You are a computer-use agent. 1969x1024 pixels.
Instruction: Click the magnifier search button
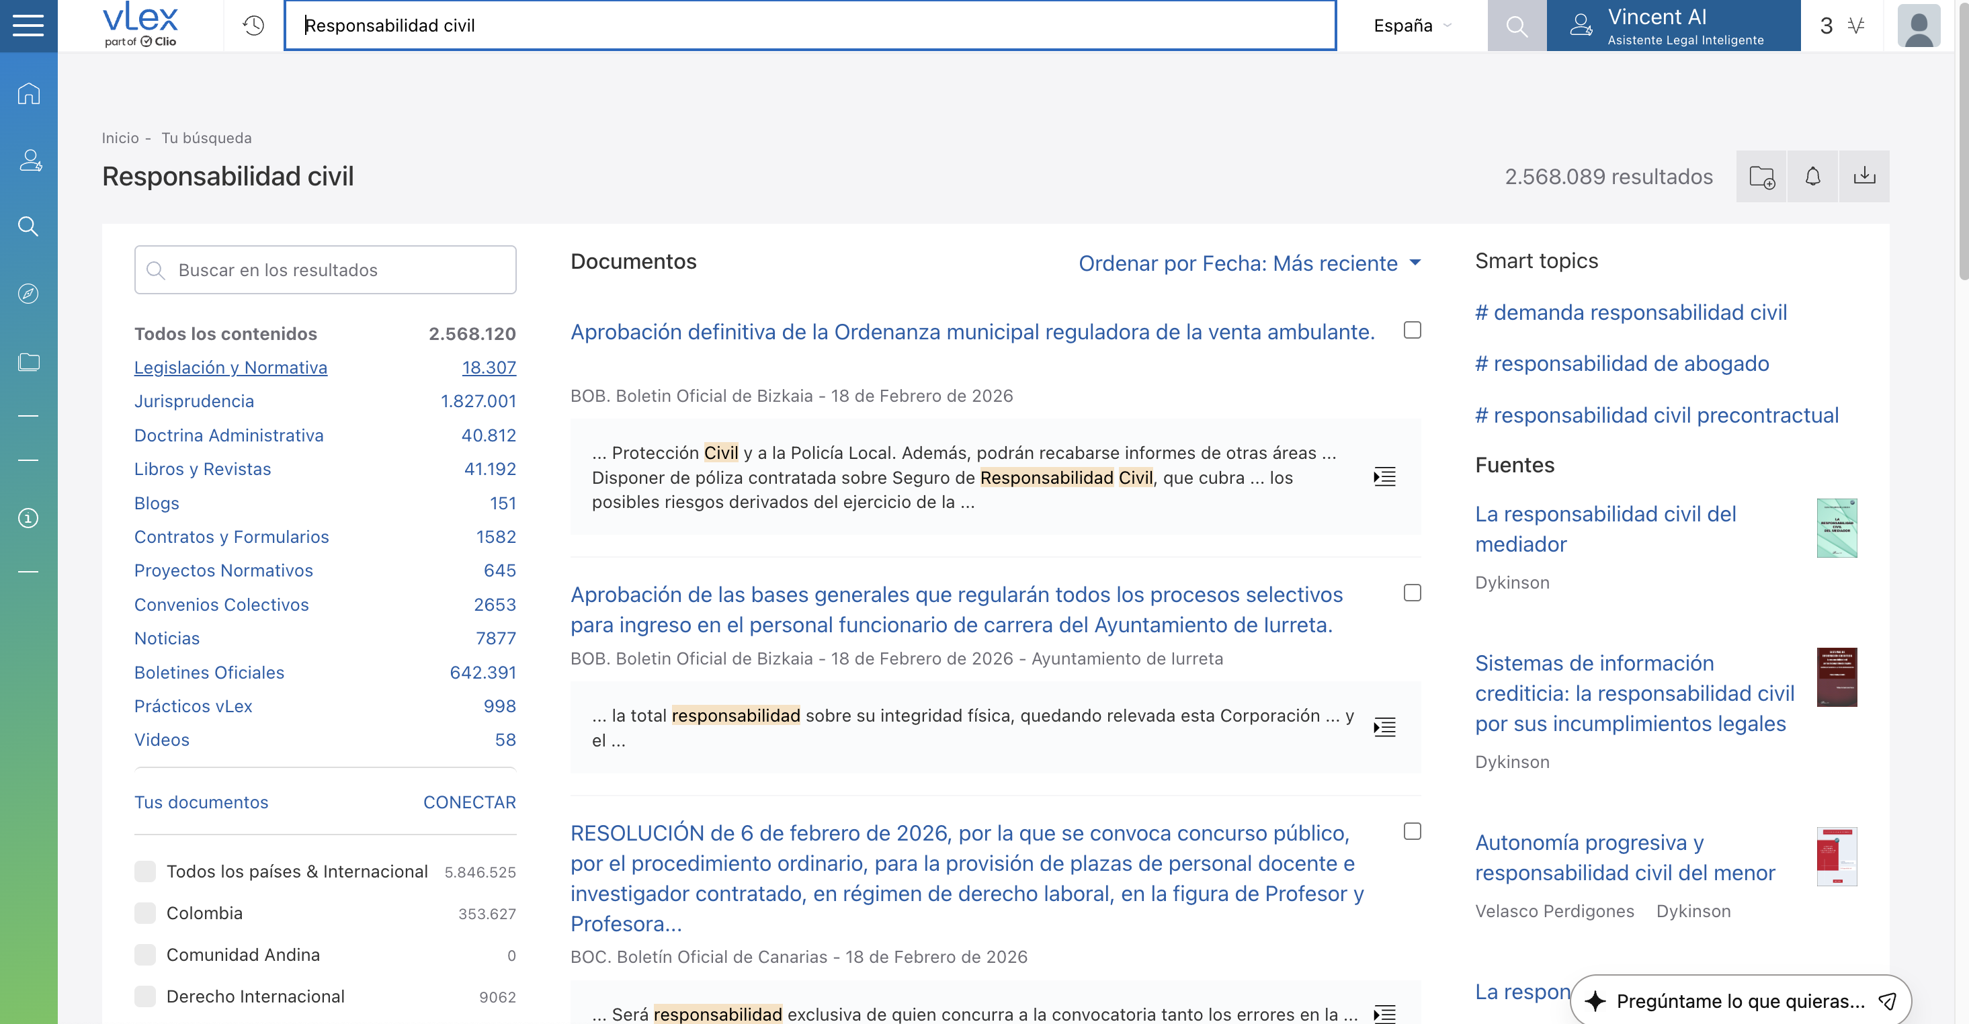(1517, 26)
